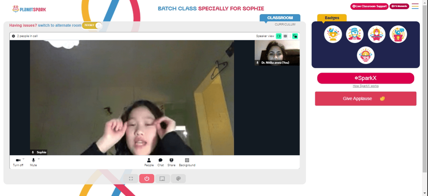Award the raised fist badge
This screenshot has width=428, height=196.
pyautogui.click(x=355, y=34)
